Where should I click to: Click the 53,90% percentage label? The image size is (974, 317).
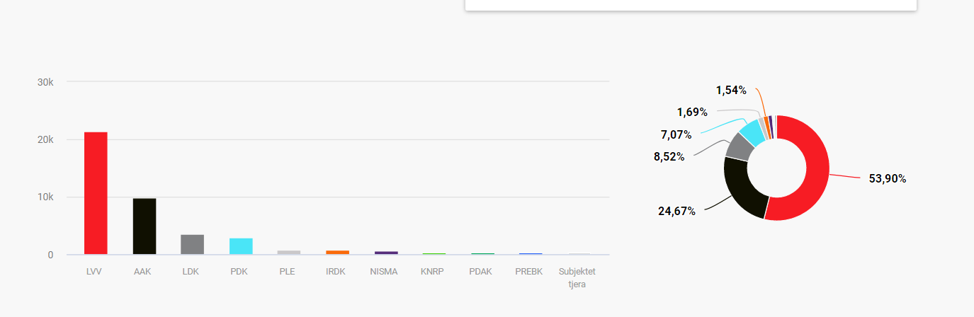tap(888, 179)
